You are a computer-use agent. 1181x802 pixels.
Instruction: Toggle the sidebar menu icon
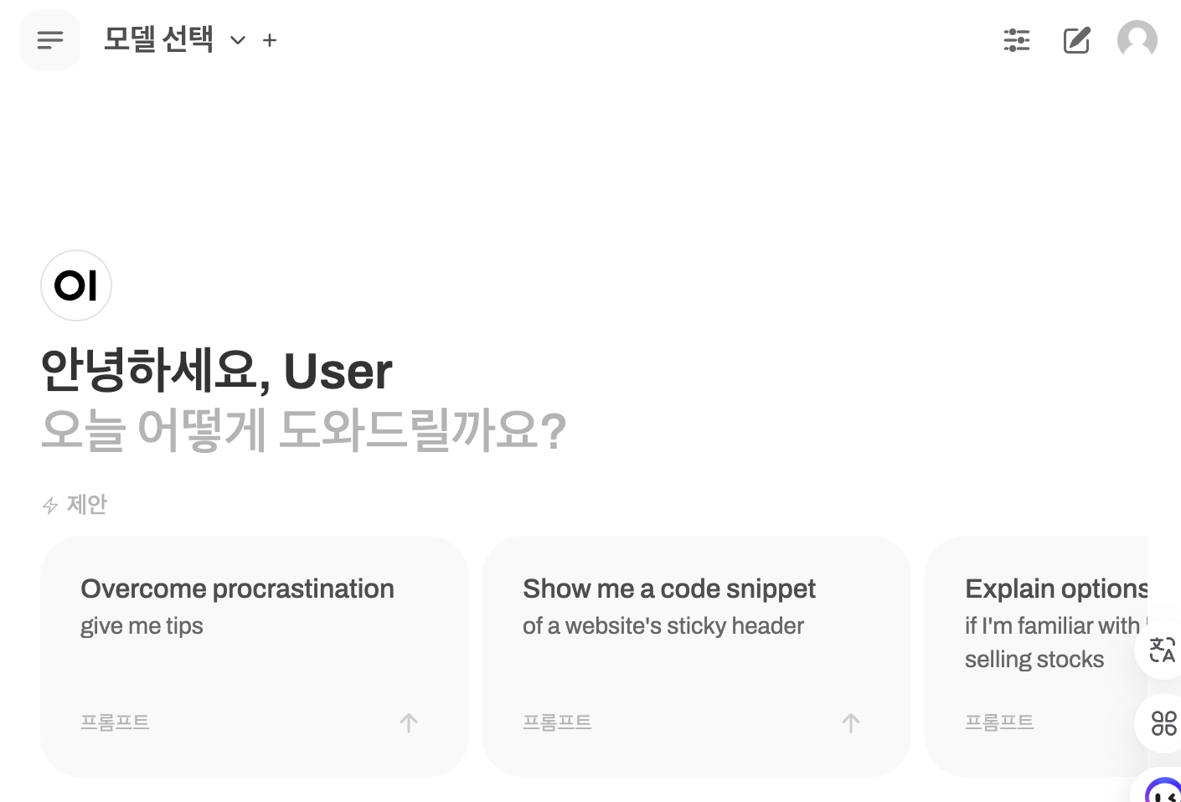click(50, 40)
